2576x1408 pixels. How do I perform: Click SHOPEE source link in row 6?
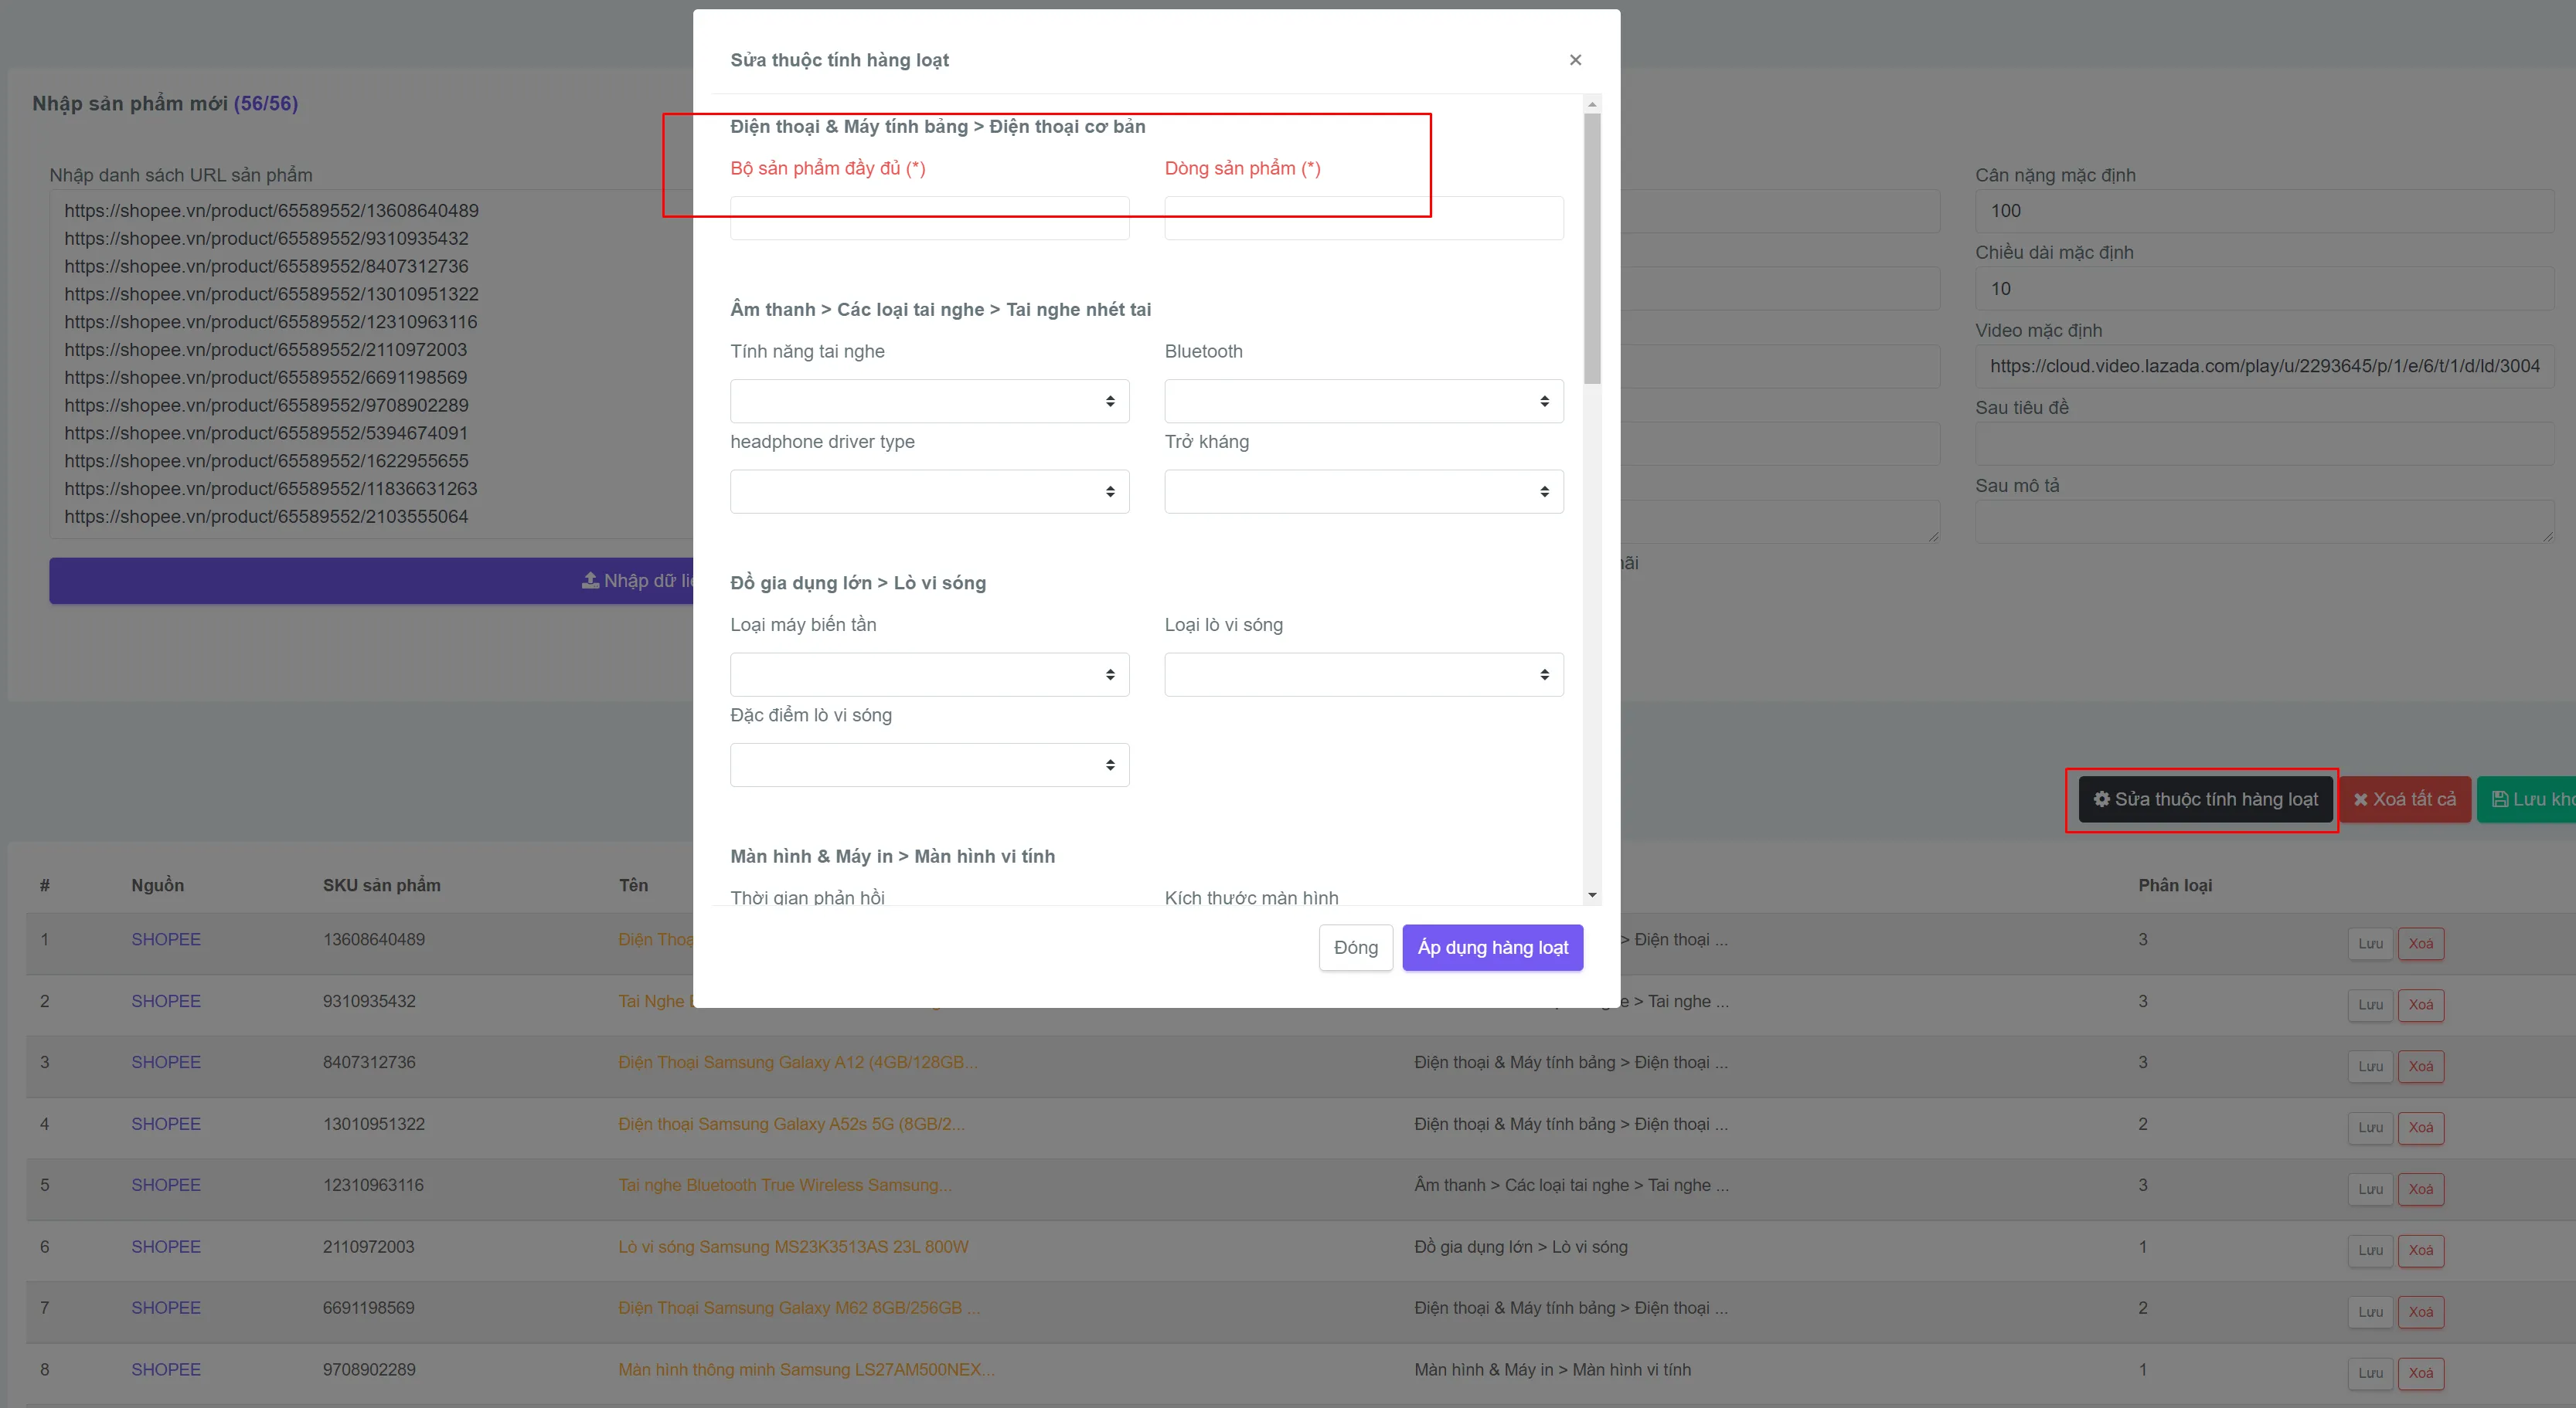(166, 1247)
